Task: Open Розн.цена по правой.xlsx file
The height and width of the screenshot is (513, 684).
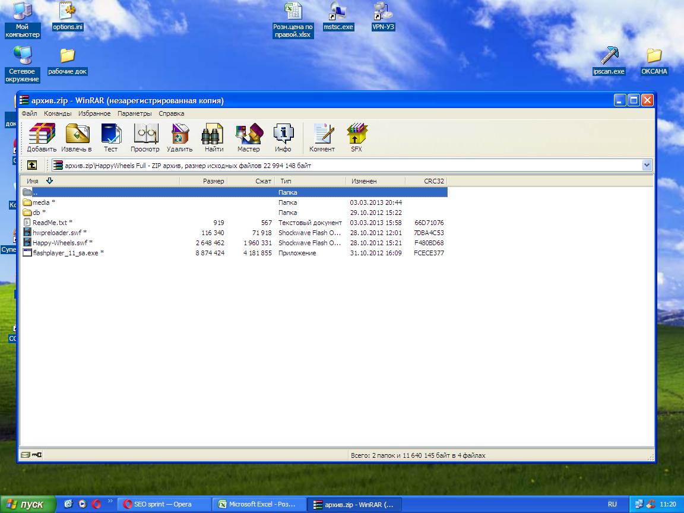Action: 293,20
